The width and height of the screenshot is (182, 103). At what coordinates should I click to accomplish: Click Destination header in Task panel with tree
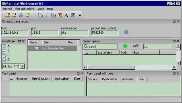111,79
